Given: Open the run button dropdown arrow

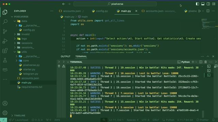Looking at the screenshot, I should [x=203, y=11].
